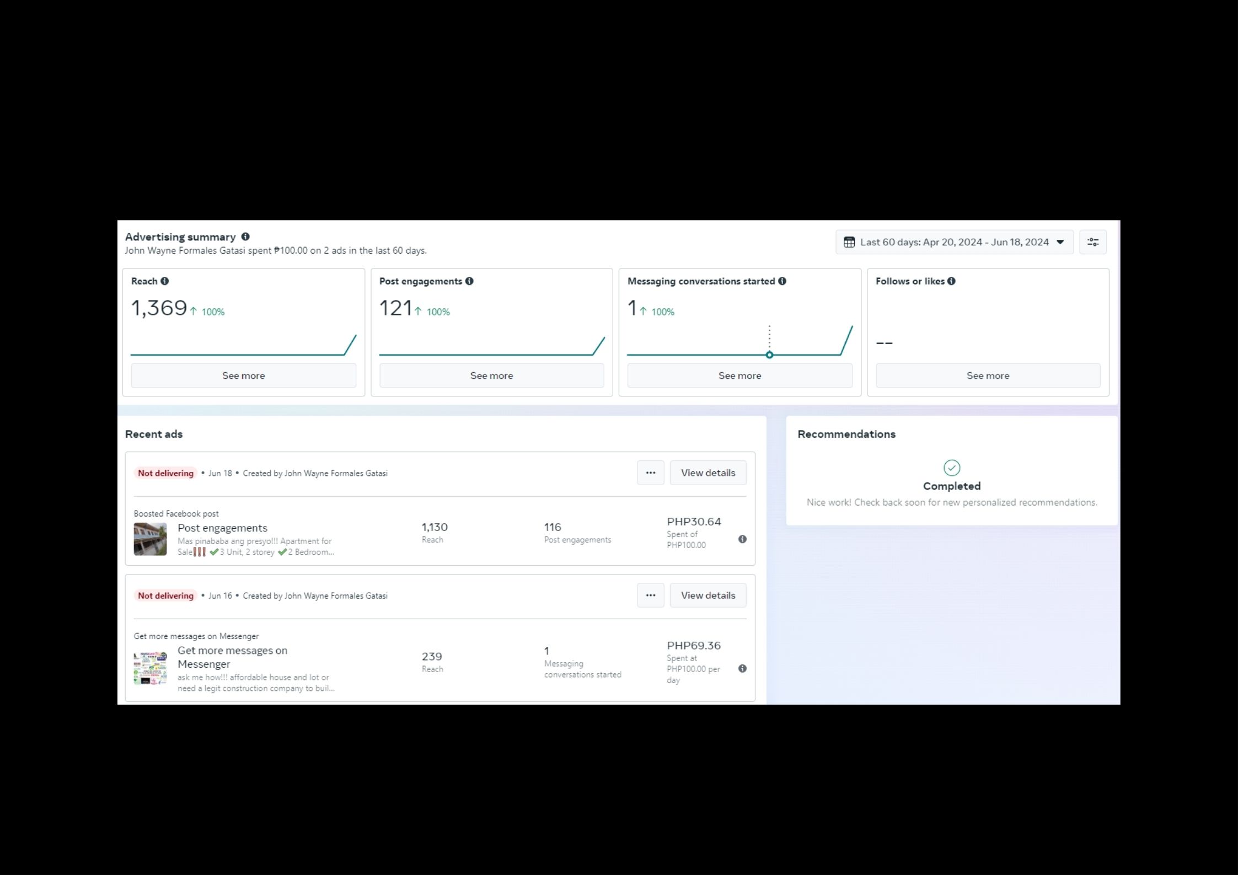This screenshot has height=875, width=1238.
Task: Click data point marker on Messaging chart
Action: pyautogui.click(x=769, y=355)
